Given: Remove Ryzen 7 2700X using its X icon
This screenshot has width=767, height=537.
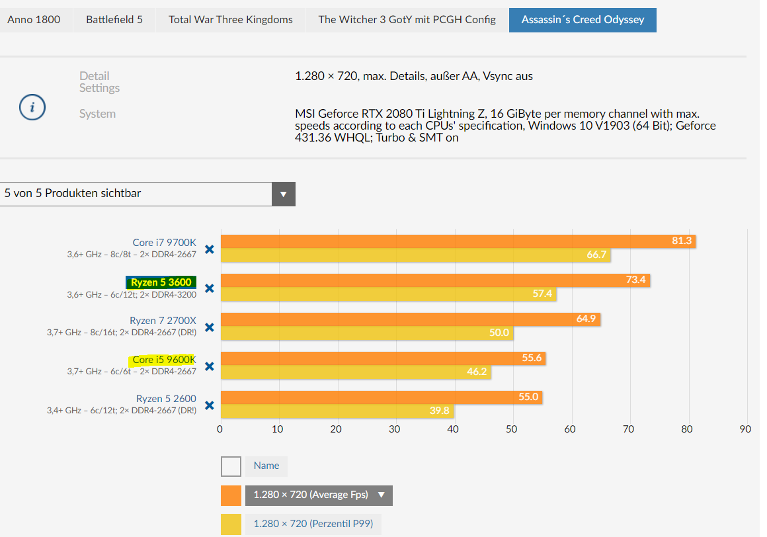Looking at the screenshot, I should [x=210, y=327].
